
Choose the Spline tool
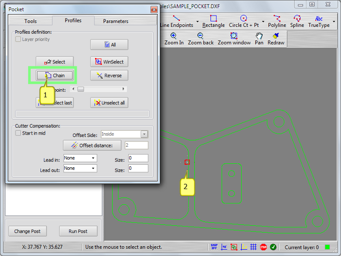pos(297,21)
